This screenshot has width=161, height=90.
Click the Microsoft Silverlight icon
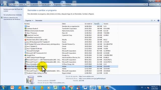coord(25,51)
